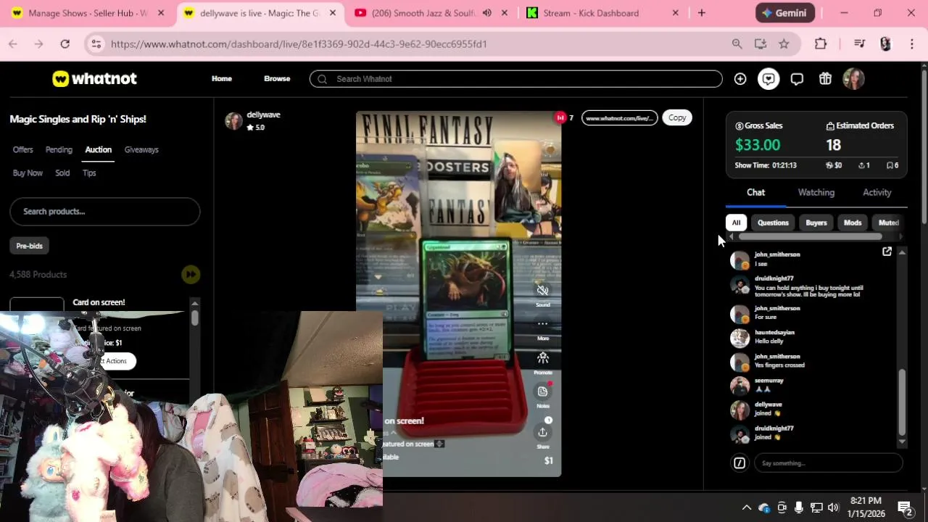Open browser zoom magnifier icon

pyautogui.click(x=737, y=44)
